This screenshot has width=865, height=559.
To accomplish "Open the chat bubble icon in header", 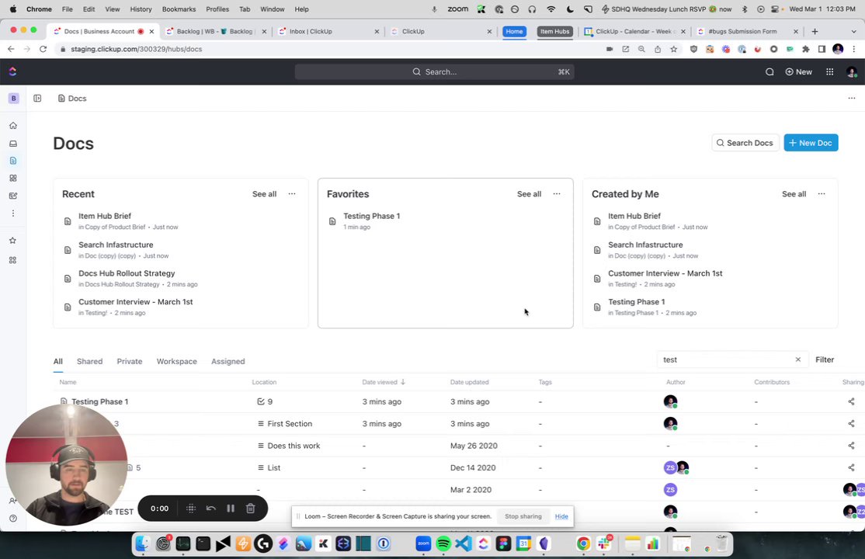I will pos(769,71).
